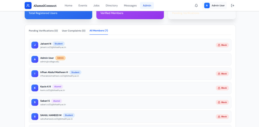The image size is (259, 127).
Task: Block Kavin K R
Action: pos(222,88)
